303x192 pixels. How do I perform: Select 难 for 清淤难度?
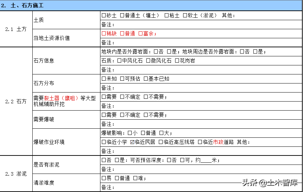tap(135, 178)
